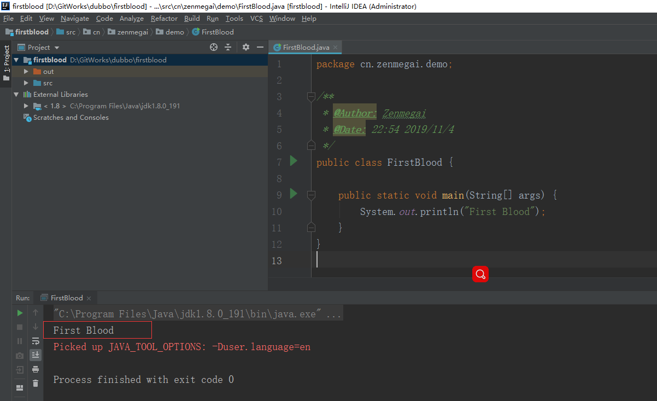
Task: Open the Code menu
Action: click(x=104, y=18)
